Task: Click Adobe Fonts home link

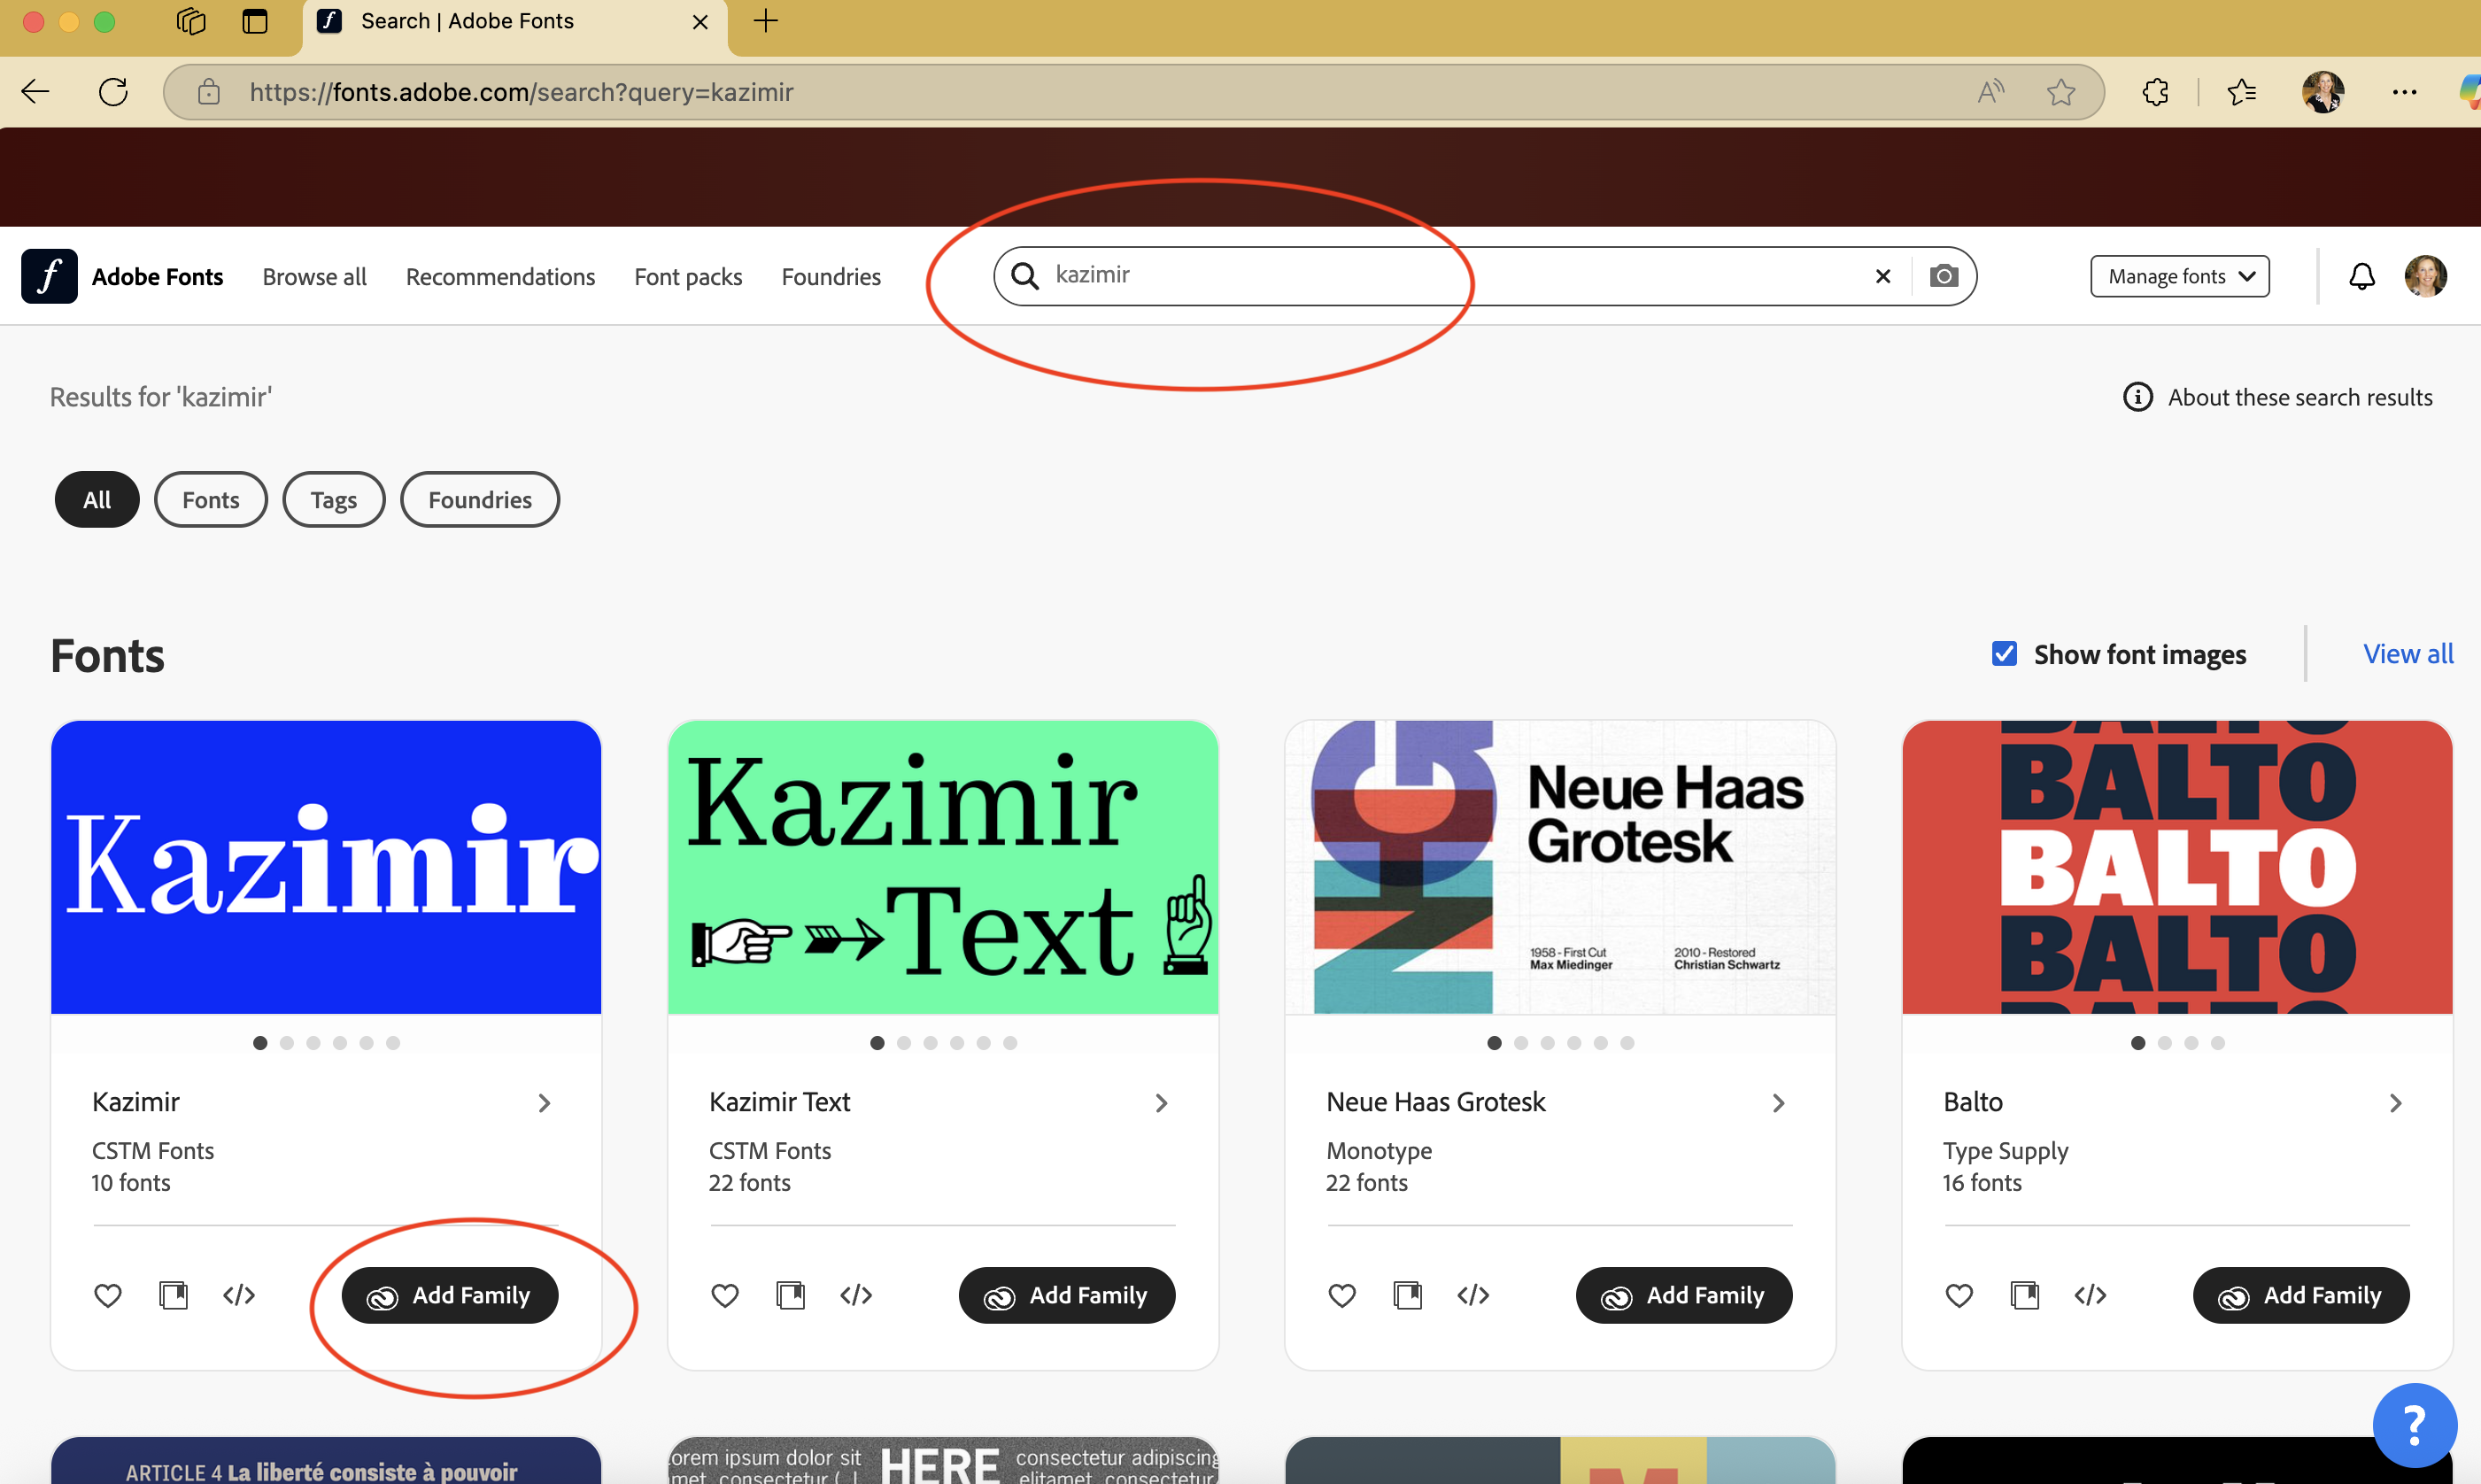Action: coord(157,277)
